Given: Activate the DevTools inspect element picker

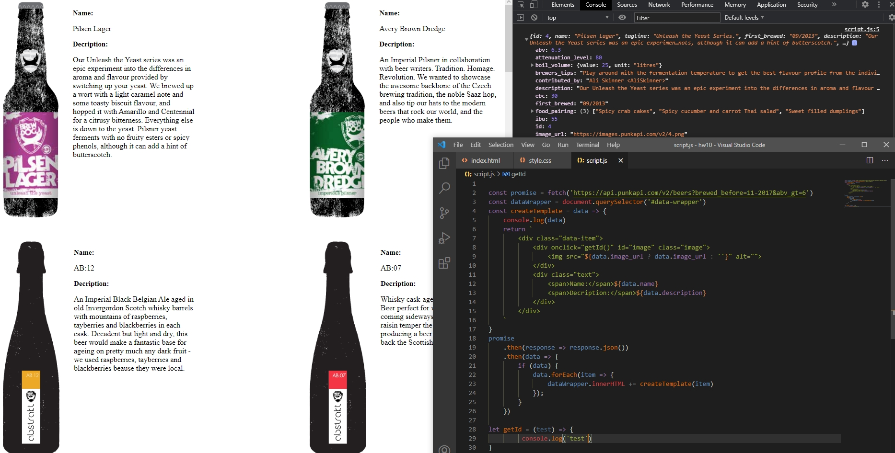Looking at the screenshot, I should click(521, 5).
